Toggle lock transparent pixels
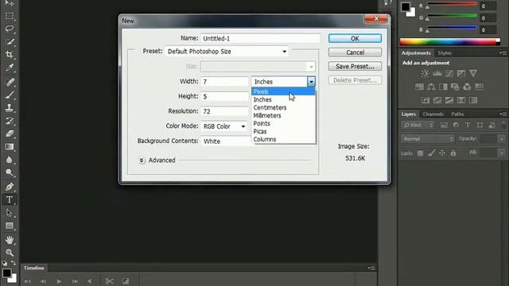The image size is (509, 286). [x=420, y=153]
